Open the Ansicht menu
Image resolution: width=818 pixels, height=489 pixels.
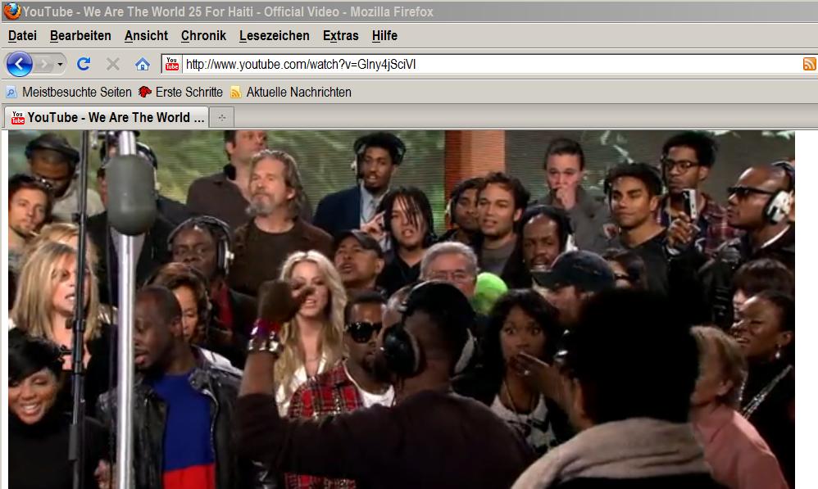coord(146,36)
